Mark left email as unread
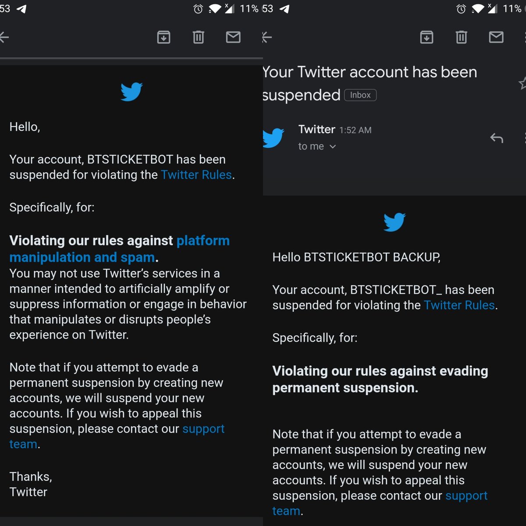The width and height of the screenshot is (526, 526). [x=233, y=37]
